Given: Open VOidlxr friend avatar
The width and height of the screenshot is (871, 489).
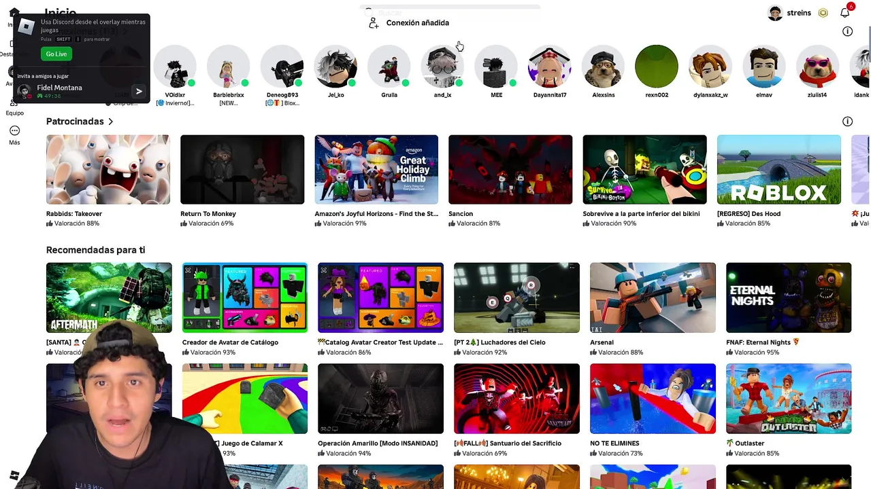Looking at the screenshot, I should (175, 67).
